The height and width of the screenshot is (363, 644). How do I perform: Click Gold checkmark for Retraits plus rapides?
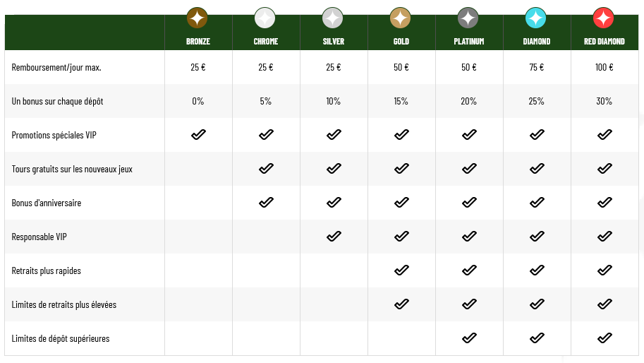[x=401, y=270]
